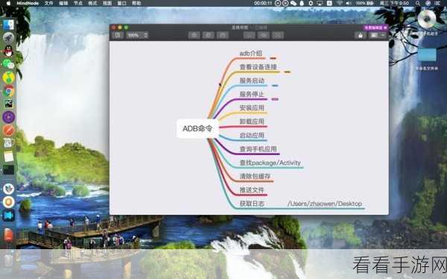Expand the folded branch after 查看设备连接
The height and width of the screenshot is (279, 447).
[x=288, y=72]
